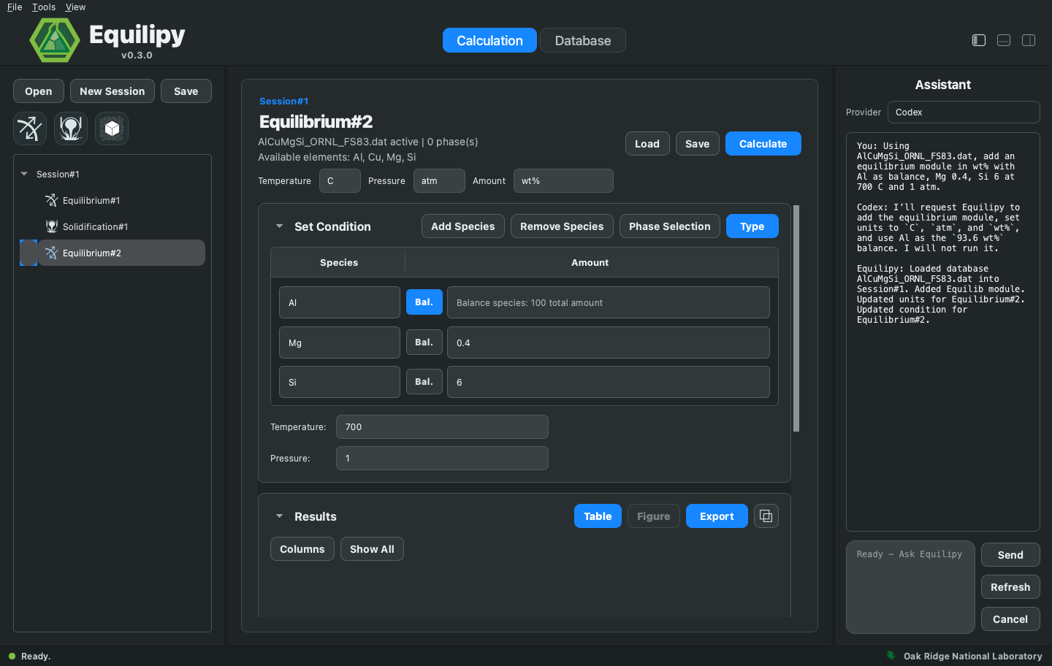This screenshot has height=666, width=1052.
Task: Open the Si species selector
Action: tap(340, 382)
